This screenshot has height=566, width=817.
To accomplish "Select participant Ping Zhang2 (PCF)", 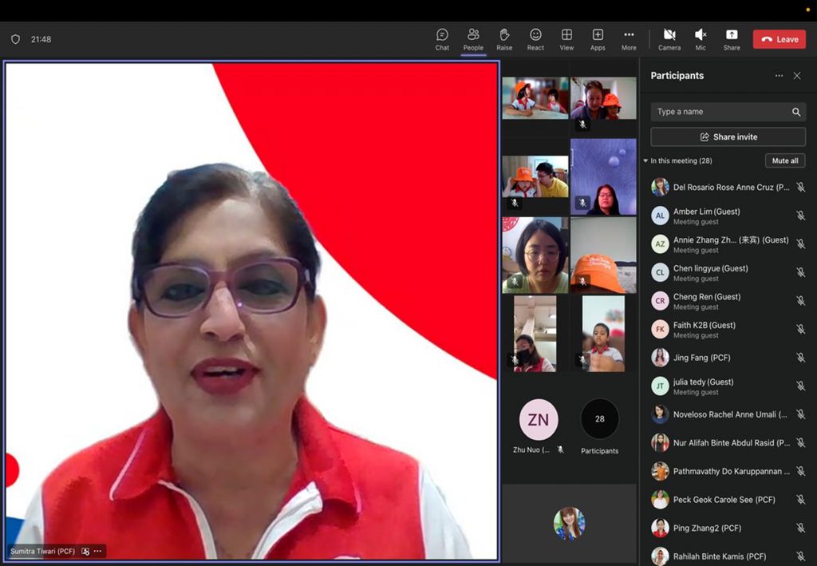I will (x=728, y=528).
